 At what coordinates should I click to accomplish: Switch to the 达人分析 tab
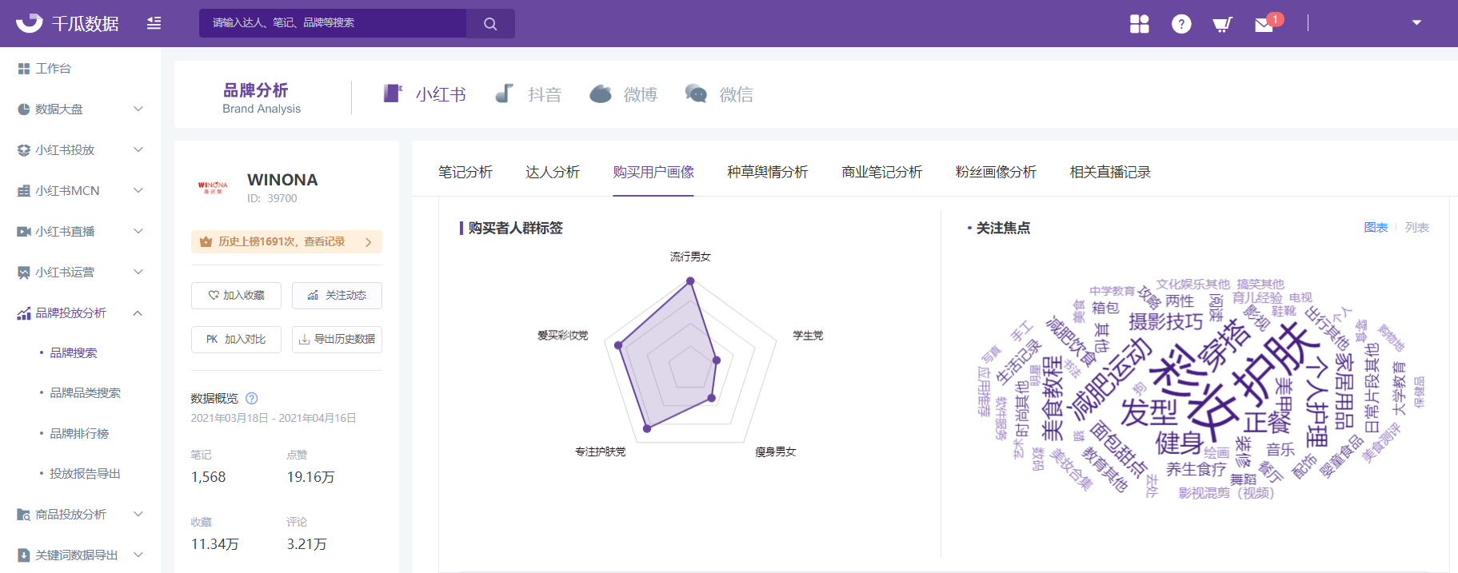[553, 172]
